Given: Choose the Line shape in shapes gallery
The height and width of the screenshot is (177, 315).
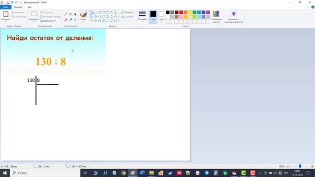Looking at the screenshot, I should [92, 13].
